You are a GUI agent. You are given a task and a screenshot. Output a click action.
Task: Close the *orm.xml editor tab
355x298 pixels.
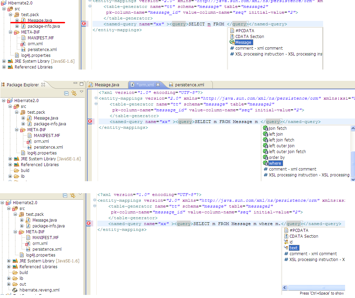(158, 84)
